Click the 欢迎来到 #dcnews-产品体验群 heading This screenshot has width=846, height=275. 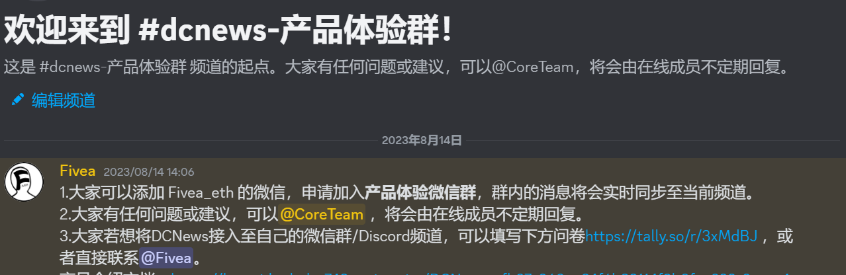[229, 30]
